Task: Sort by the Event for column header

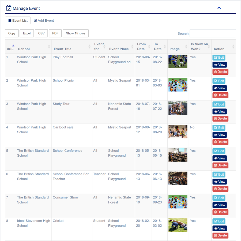Action: (x=99, y=47)
